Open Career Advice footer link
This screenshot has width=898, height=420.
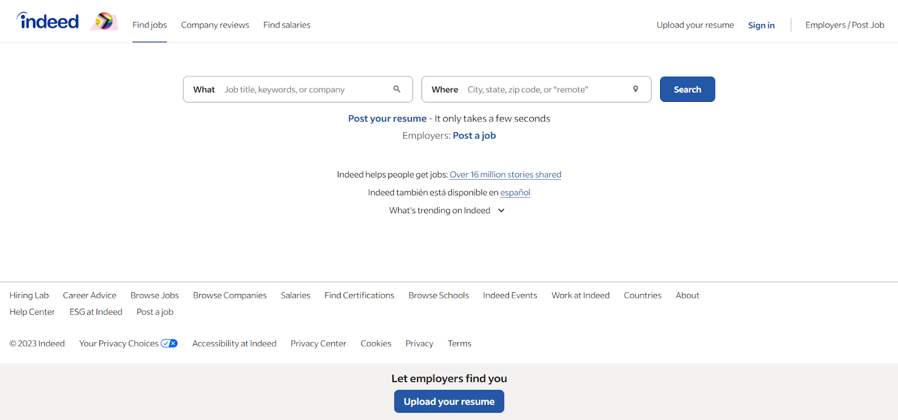(90, 295)
